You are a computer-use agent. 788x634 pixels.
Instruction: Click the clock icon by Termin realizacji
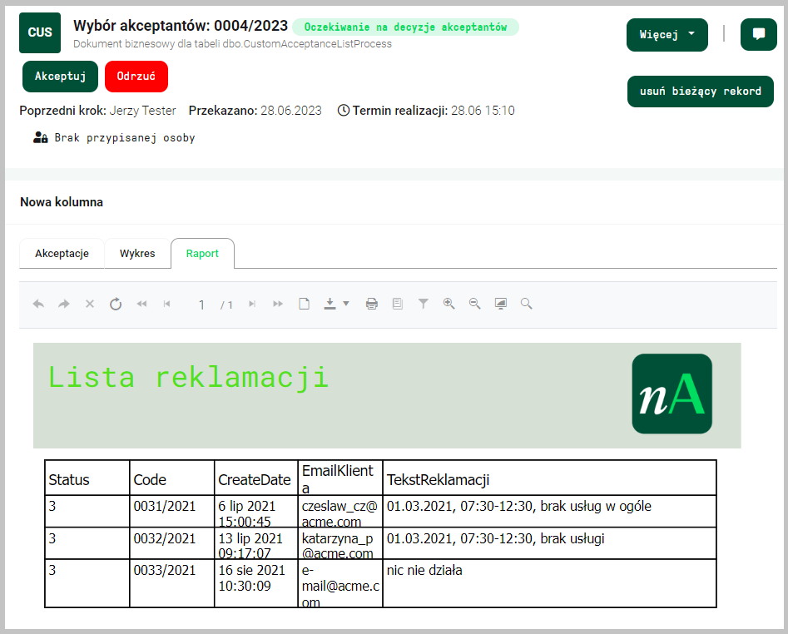point(344,110)
